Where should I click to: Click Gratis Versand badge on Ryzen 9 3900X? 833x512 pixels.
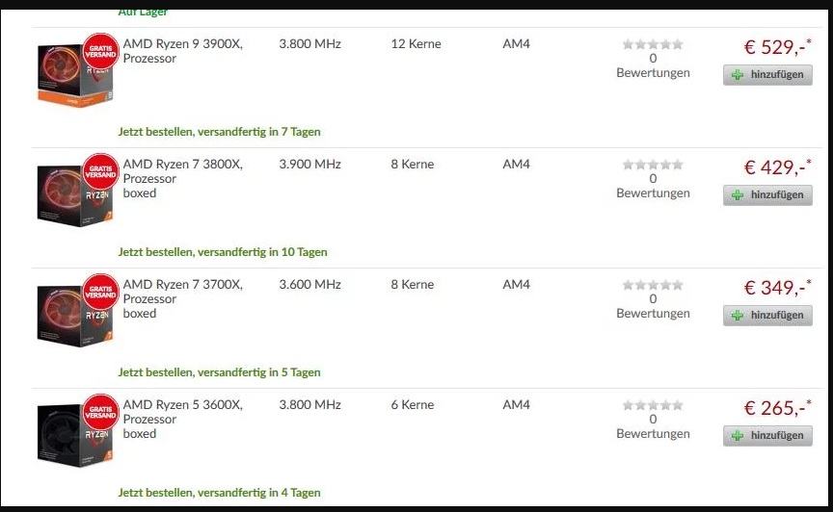point(100,50)
